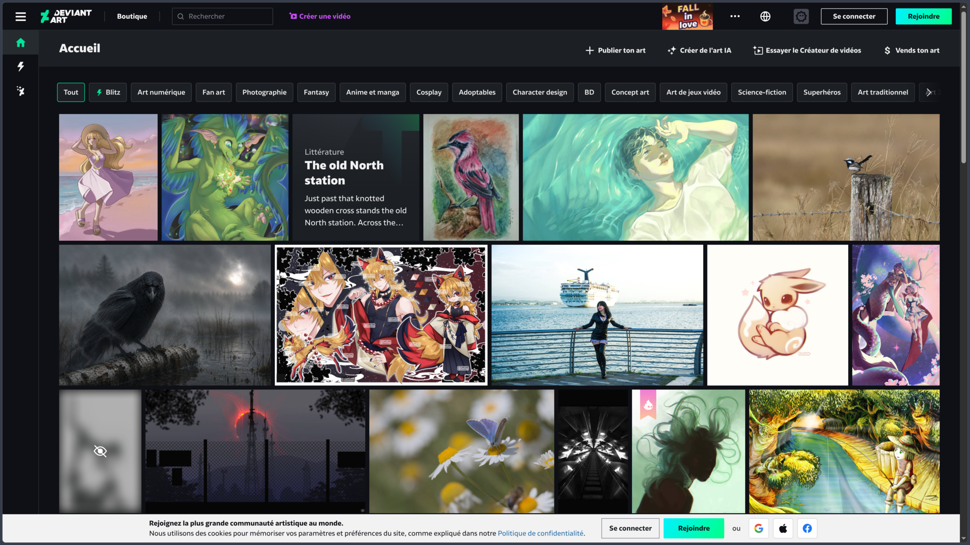Click the green Rejoindre header button
Screen dimensions: 970x545
pos(924,17)
